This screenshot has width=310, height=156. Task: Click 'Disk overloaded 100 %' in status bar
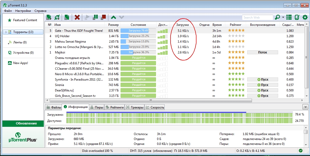tap(97, 151)
